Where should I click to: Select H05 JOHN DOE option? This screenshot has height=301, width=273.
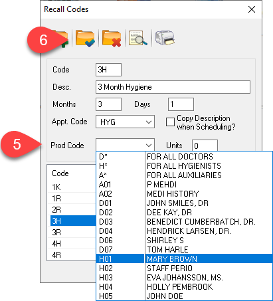184,296
